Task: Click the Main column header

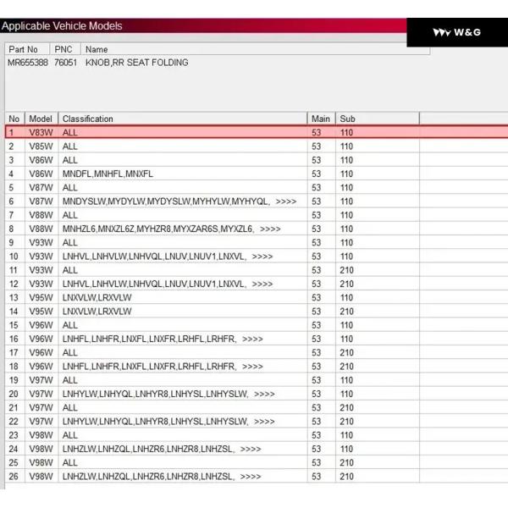Action: 320,119
